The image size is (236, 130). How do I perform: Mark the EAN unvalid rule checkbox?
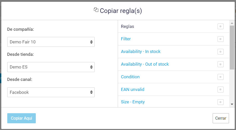(x=220, y=90)
